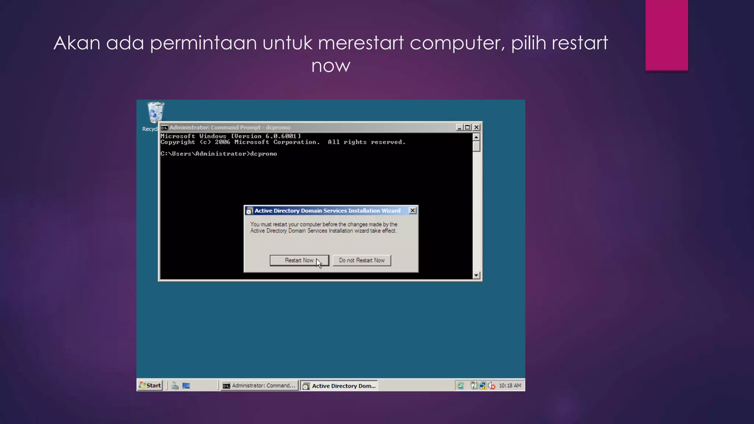The height and width of the screenshot is (424, 754).
Task: Click the first system tray notification icon
Action: tap(460, 386)
